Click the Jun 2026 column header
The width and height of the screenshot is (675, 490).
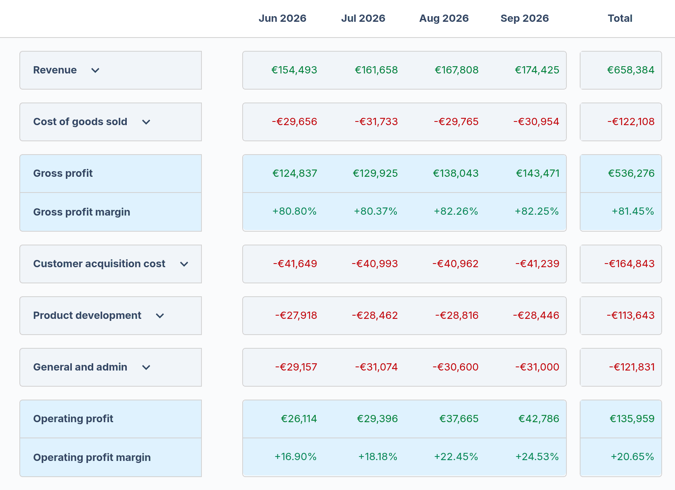[283, 18]
